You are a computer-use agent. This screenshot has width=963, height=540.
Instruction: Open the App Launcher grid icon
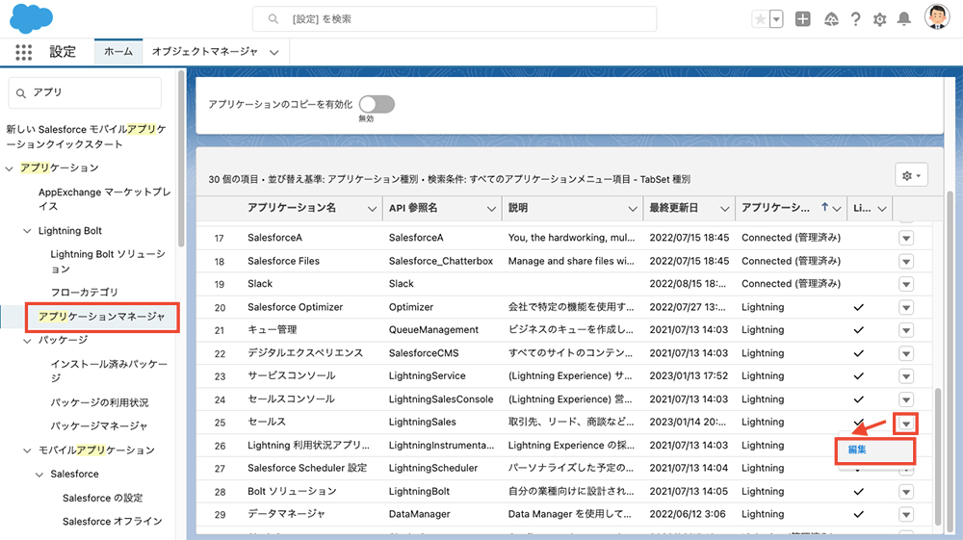[x=23, y=52]
